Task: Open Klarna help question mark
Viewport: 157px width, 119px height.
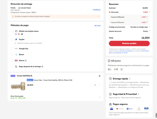Action: tap(26, 60)
